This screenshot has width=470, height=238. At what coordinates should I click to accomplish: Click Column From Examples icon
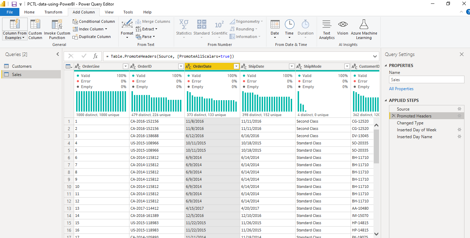[x=15, y=24]
